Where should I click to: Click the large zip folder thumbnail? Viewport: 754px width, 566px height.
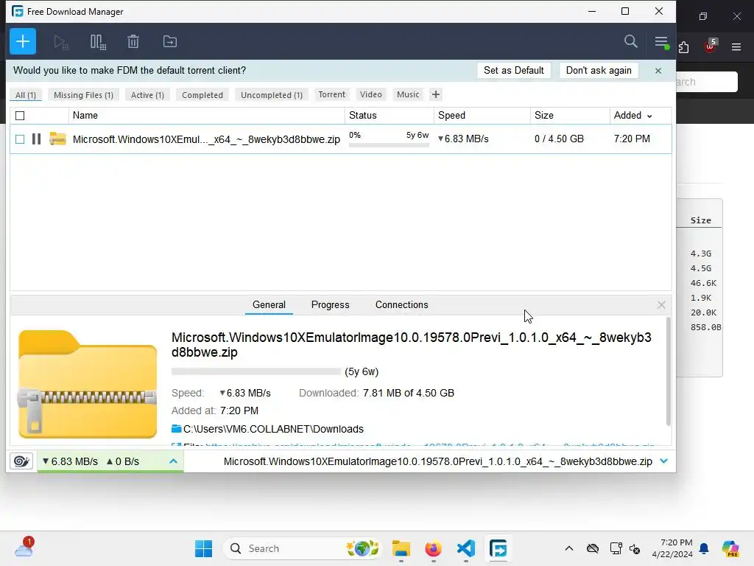(88, 384)
